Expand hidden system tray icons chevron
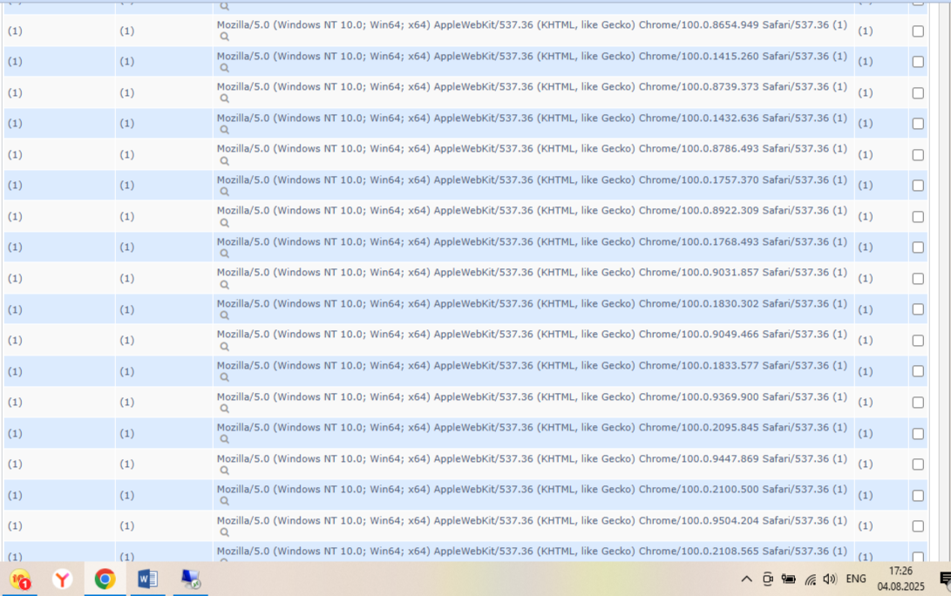 click(747, 579)
